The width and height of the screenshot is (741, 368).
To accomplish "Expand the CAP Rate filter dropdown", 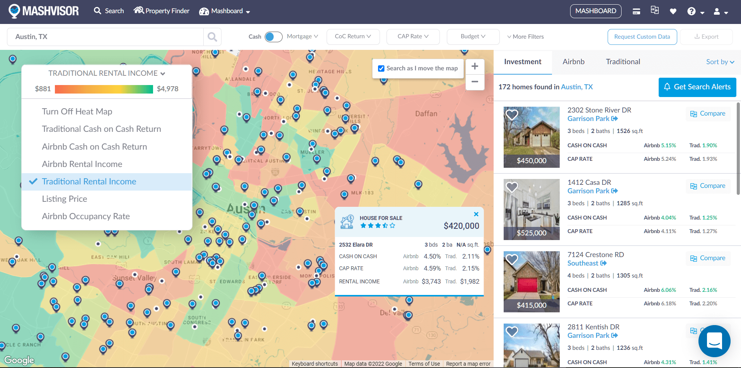I will pyautogui.click(x=413, y=36).
